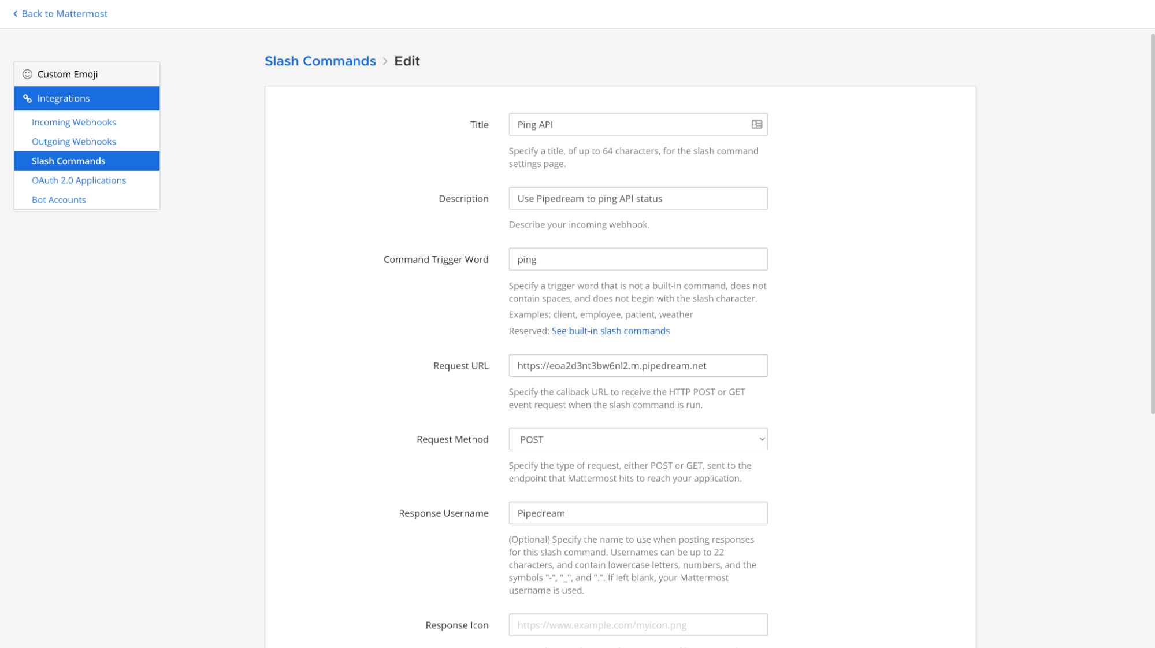Viewport: 1155px width, 648px height.
Task: Click the chain-link icon beside Integrations
Action: click(x=28, y=98)
